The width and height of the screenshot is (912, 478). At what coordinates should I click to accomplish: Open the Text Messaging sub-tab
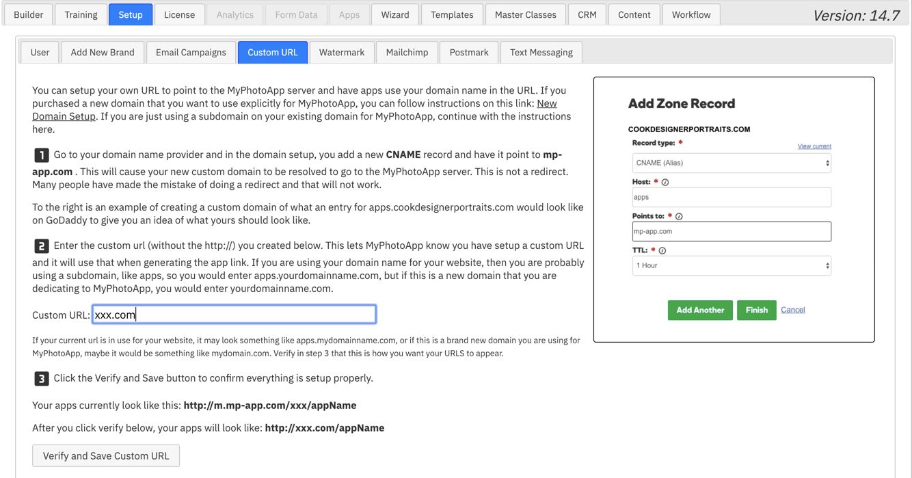(541, 52)
